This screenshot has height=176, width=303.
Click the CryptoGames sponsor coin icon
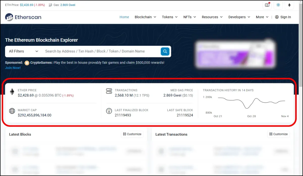27,63
